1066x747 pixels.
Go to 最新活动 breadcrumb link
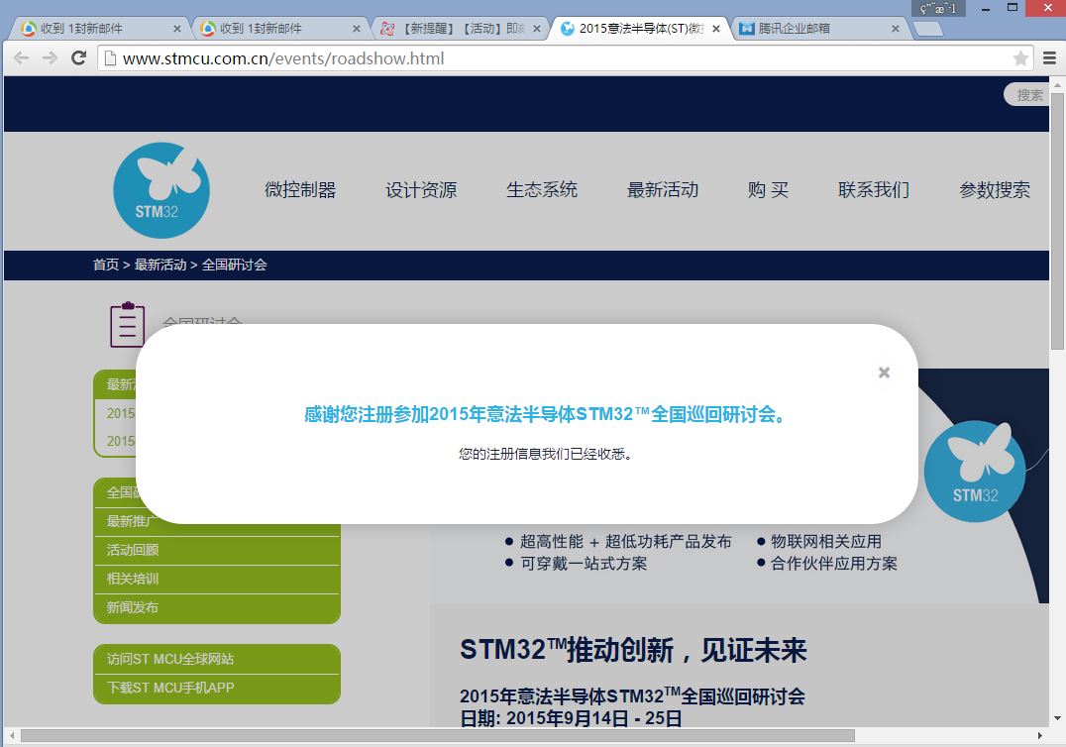(x=160, y=265)
